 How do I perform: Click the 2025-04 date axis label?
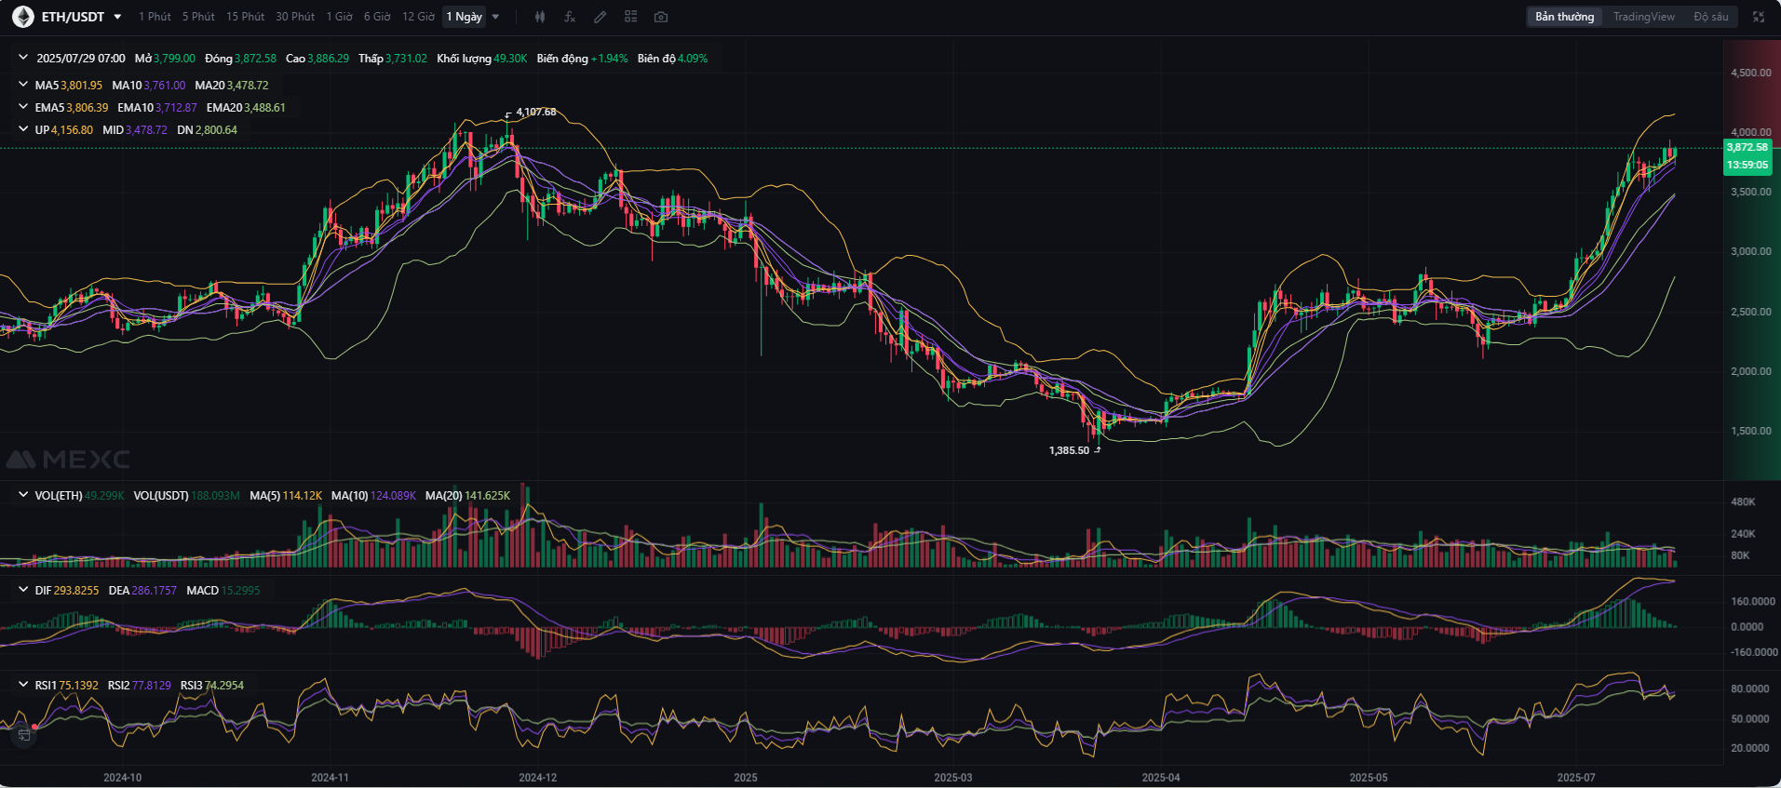pyautogui.click(x=1160, y=778)
